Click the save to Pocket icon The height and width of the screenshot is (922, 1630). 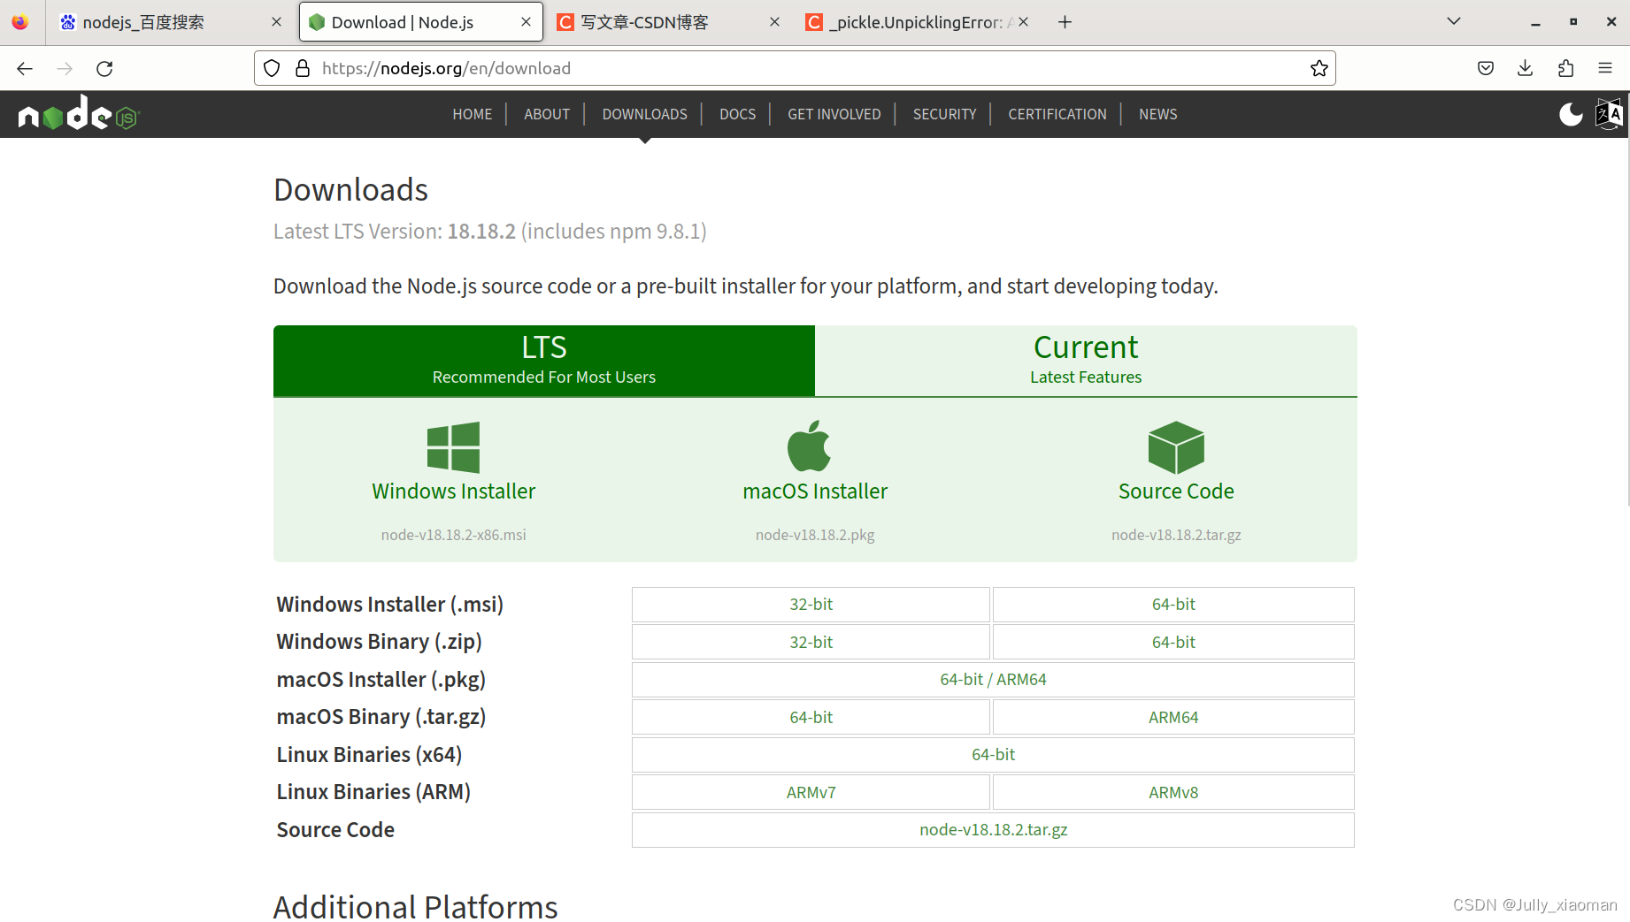1485,68
